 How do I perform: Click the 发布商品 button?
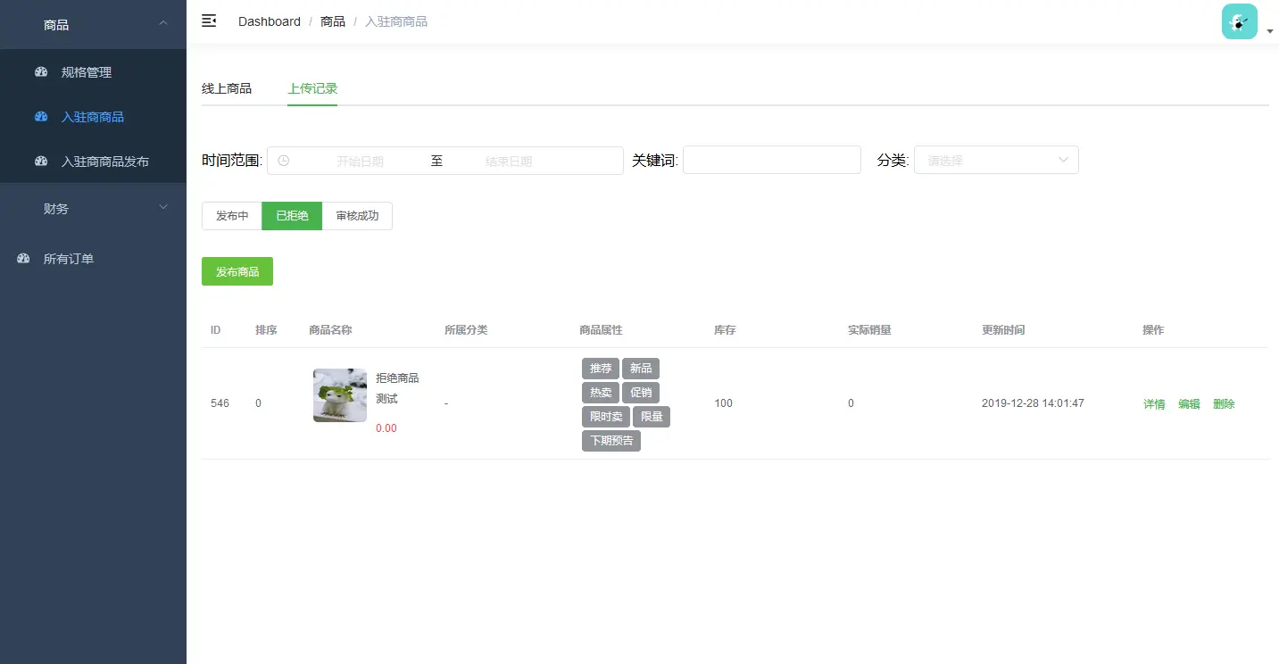point(237,271)
